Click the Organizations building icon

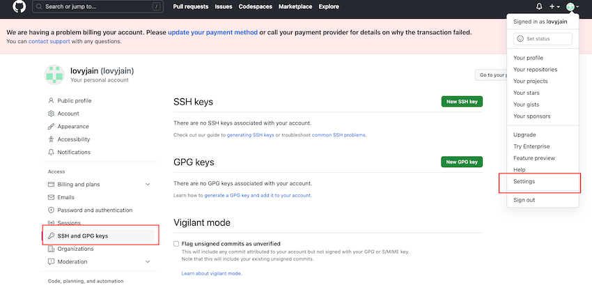tap(51, 249)
